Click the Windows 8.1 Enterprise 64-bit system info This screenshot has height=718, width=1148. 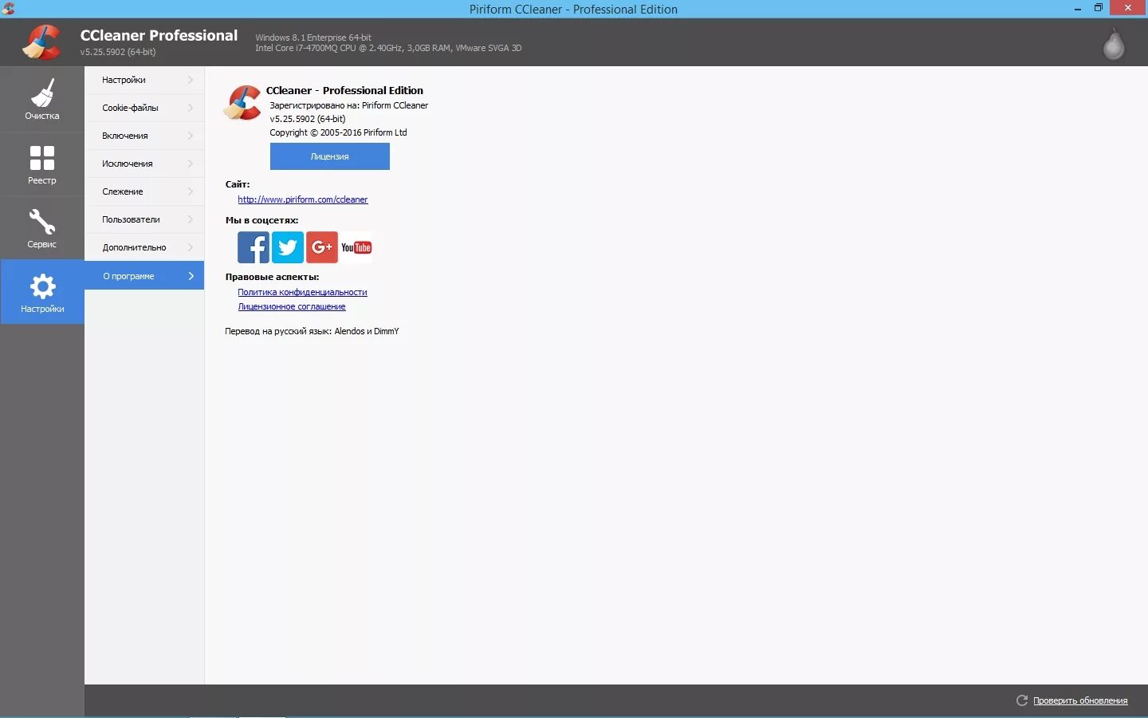point(313,37)
